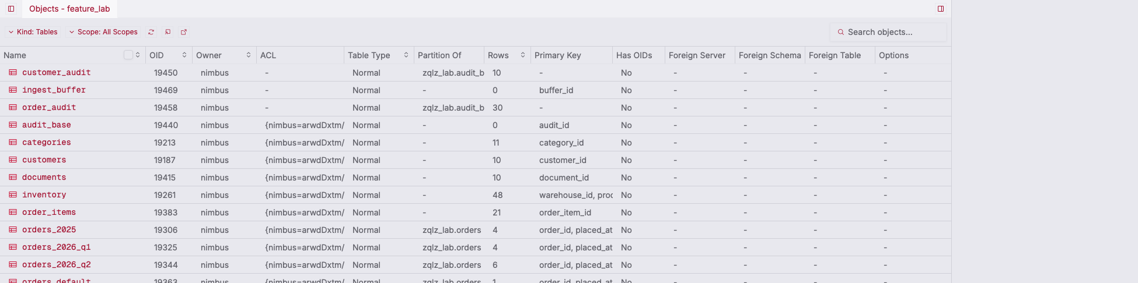Click the table icon for documents
This screenshot has width=1138, height=283.
coord(13,178)
